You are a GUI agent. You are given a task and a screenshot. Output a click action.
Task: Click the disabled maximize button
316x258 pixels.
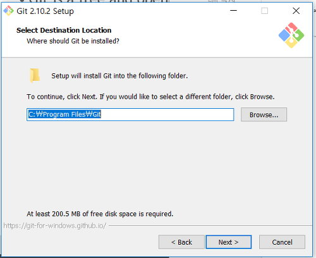(265, 11)
